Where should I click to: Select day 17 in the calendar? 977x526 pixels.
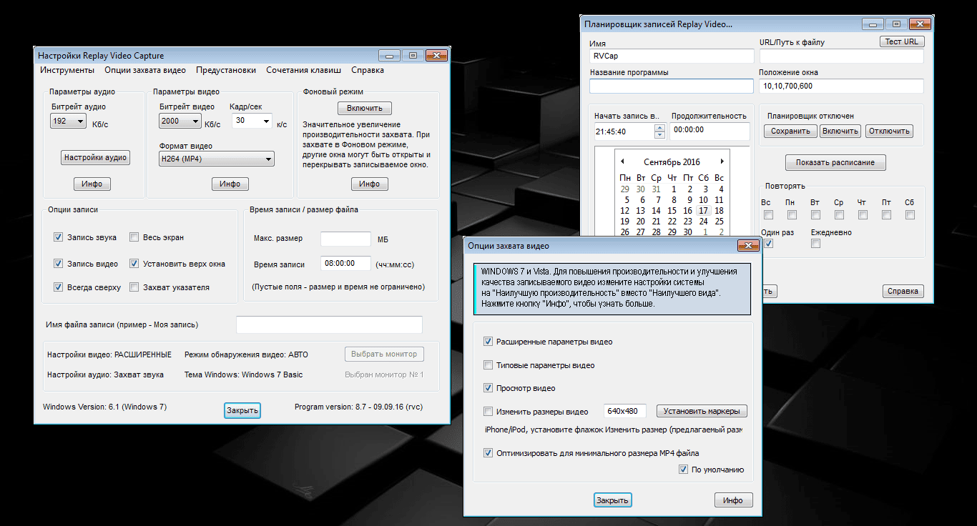[703, 211]
